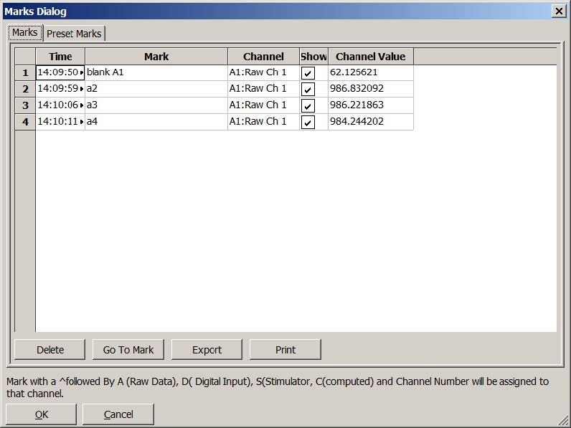This screenshot has height=428, width=571.
Task: Open time dropdown arrow for 14:10:06
Action: [82, 105]
